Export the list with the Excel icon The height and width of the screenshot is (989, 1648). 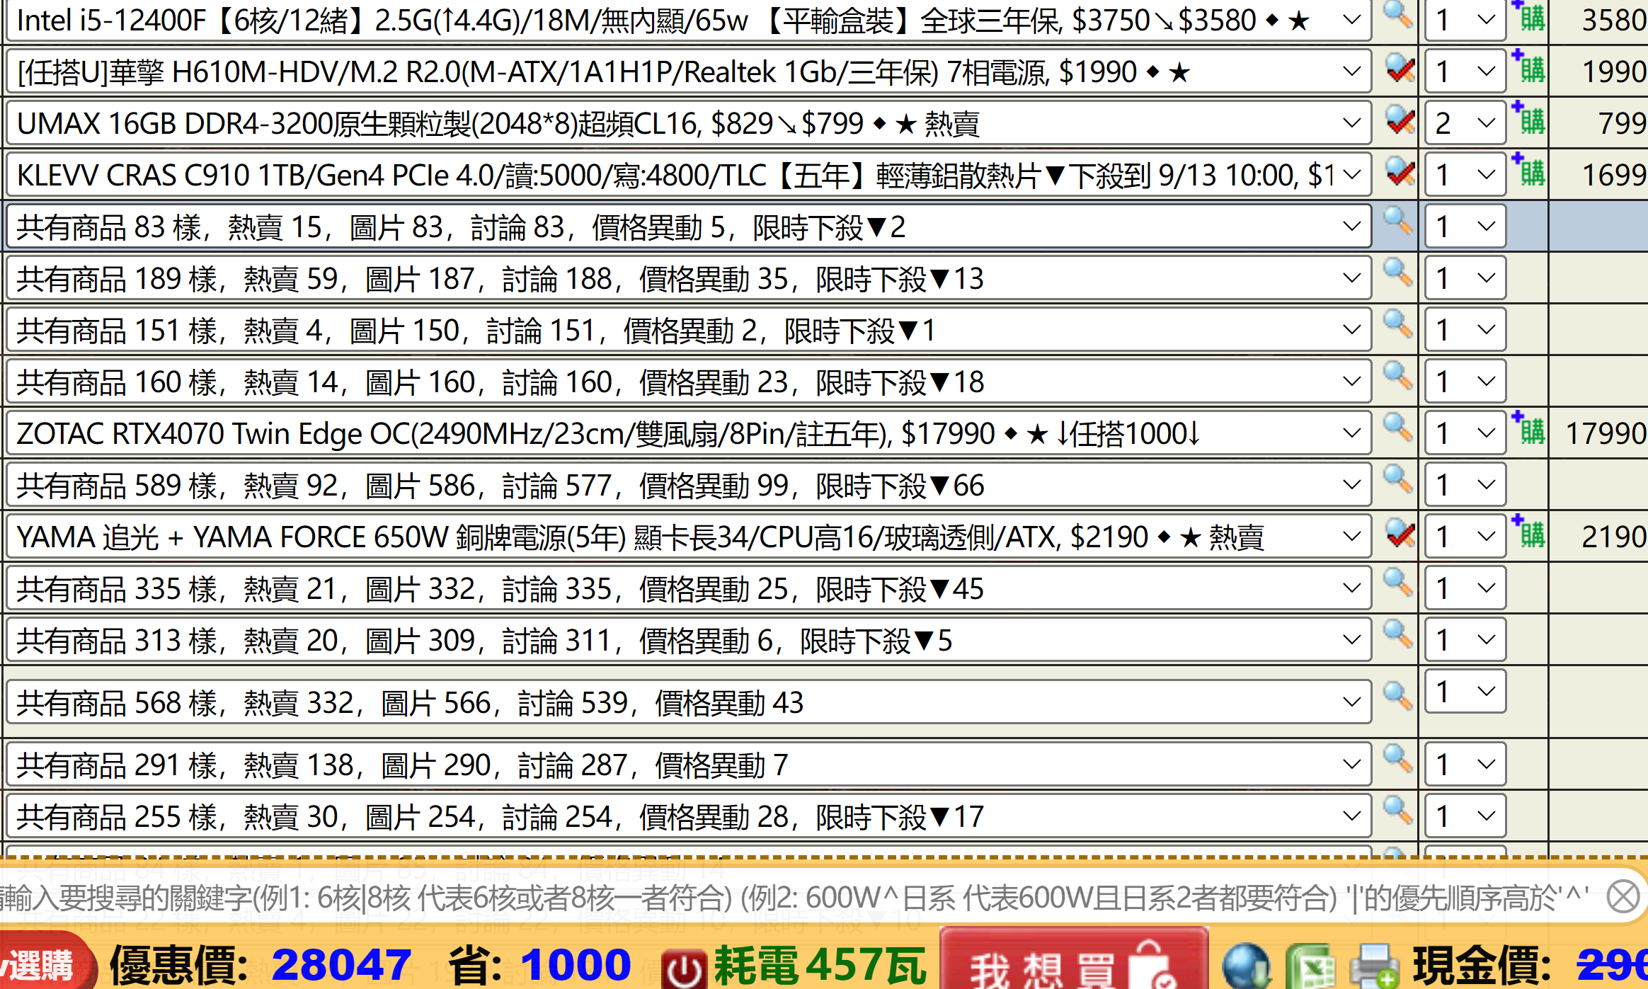click(1312, 966)
